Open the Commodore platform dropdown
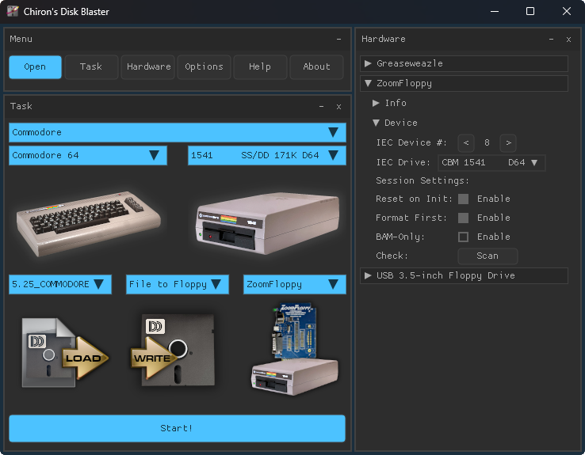The width and height of the screenshot is (585, 455). tap(178, 133)
